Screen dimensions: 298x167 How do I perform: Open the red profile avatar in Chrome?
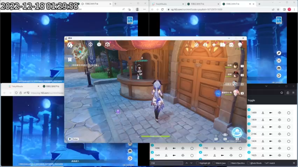[x=289, y=9]
